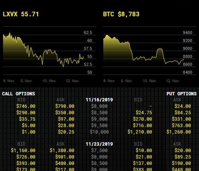Screen dimensions: 199x171
Task: Choose the $8,000 strike under 11/23/2019
Action: click(x=99, y=157)
